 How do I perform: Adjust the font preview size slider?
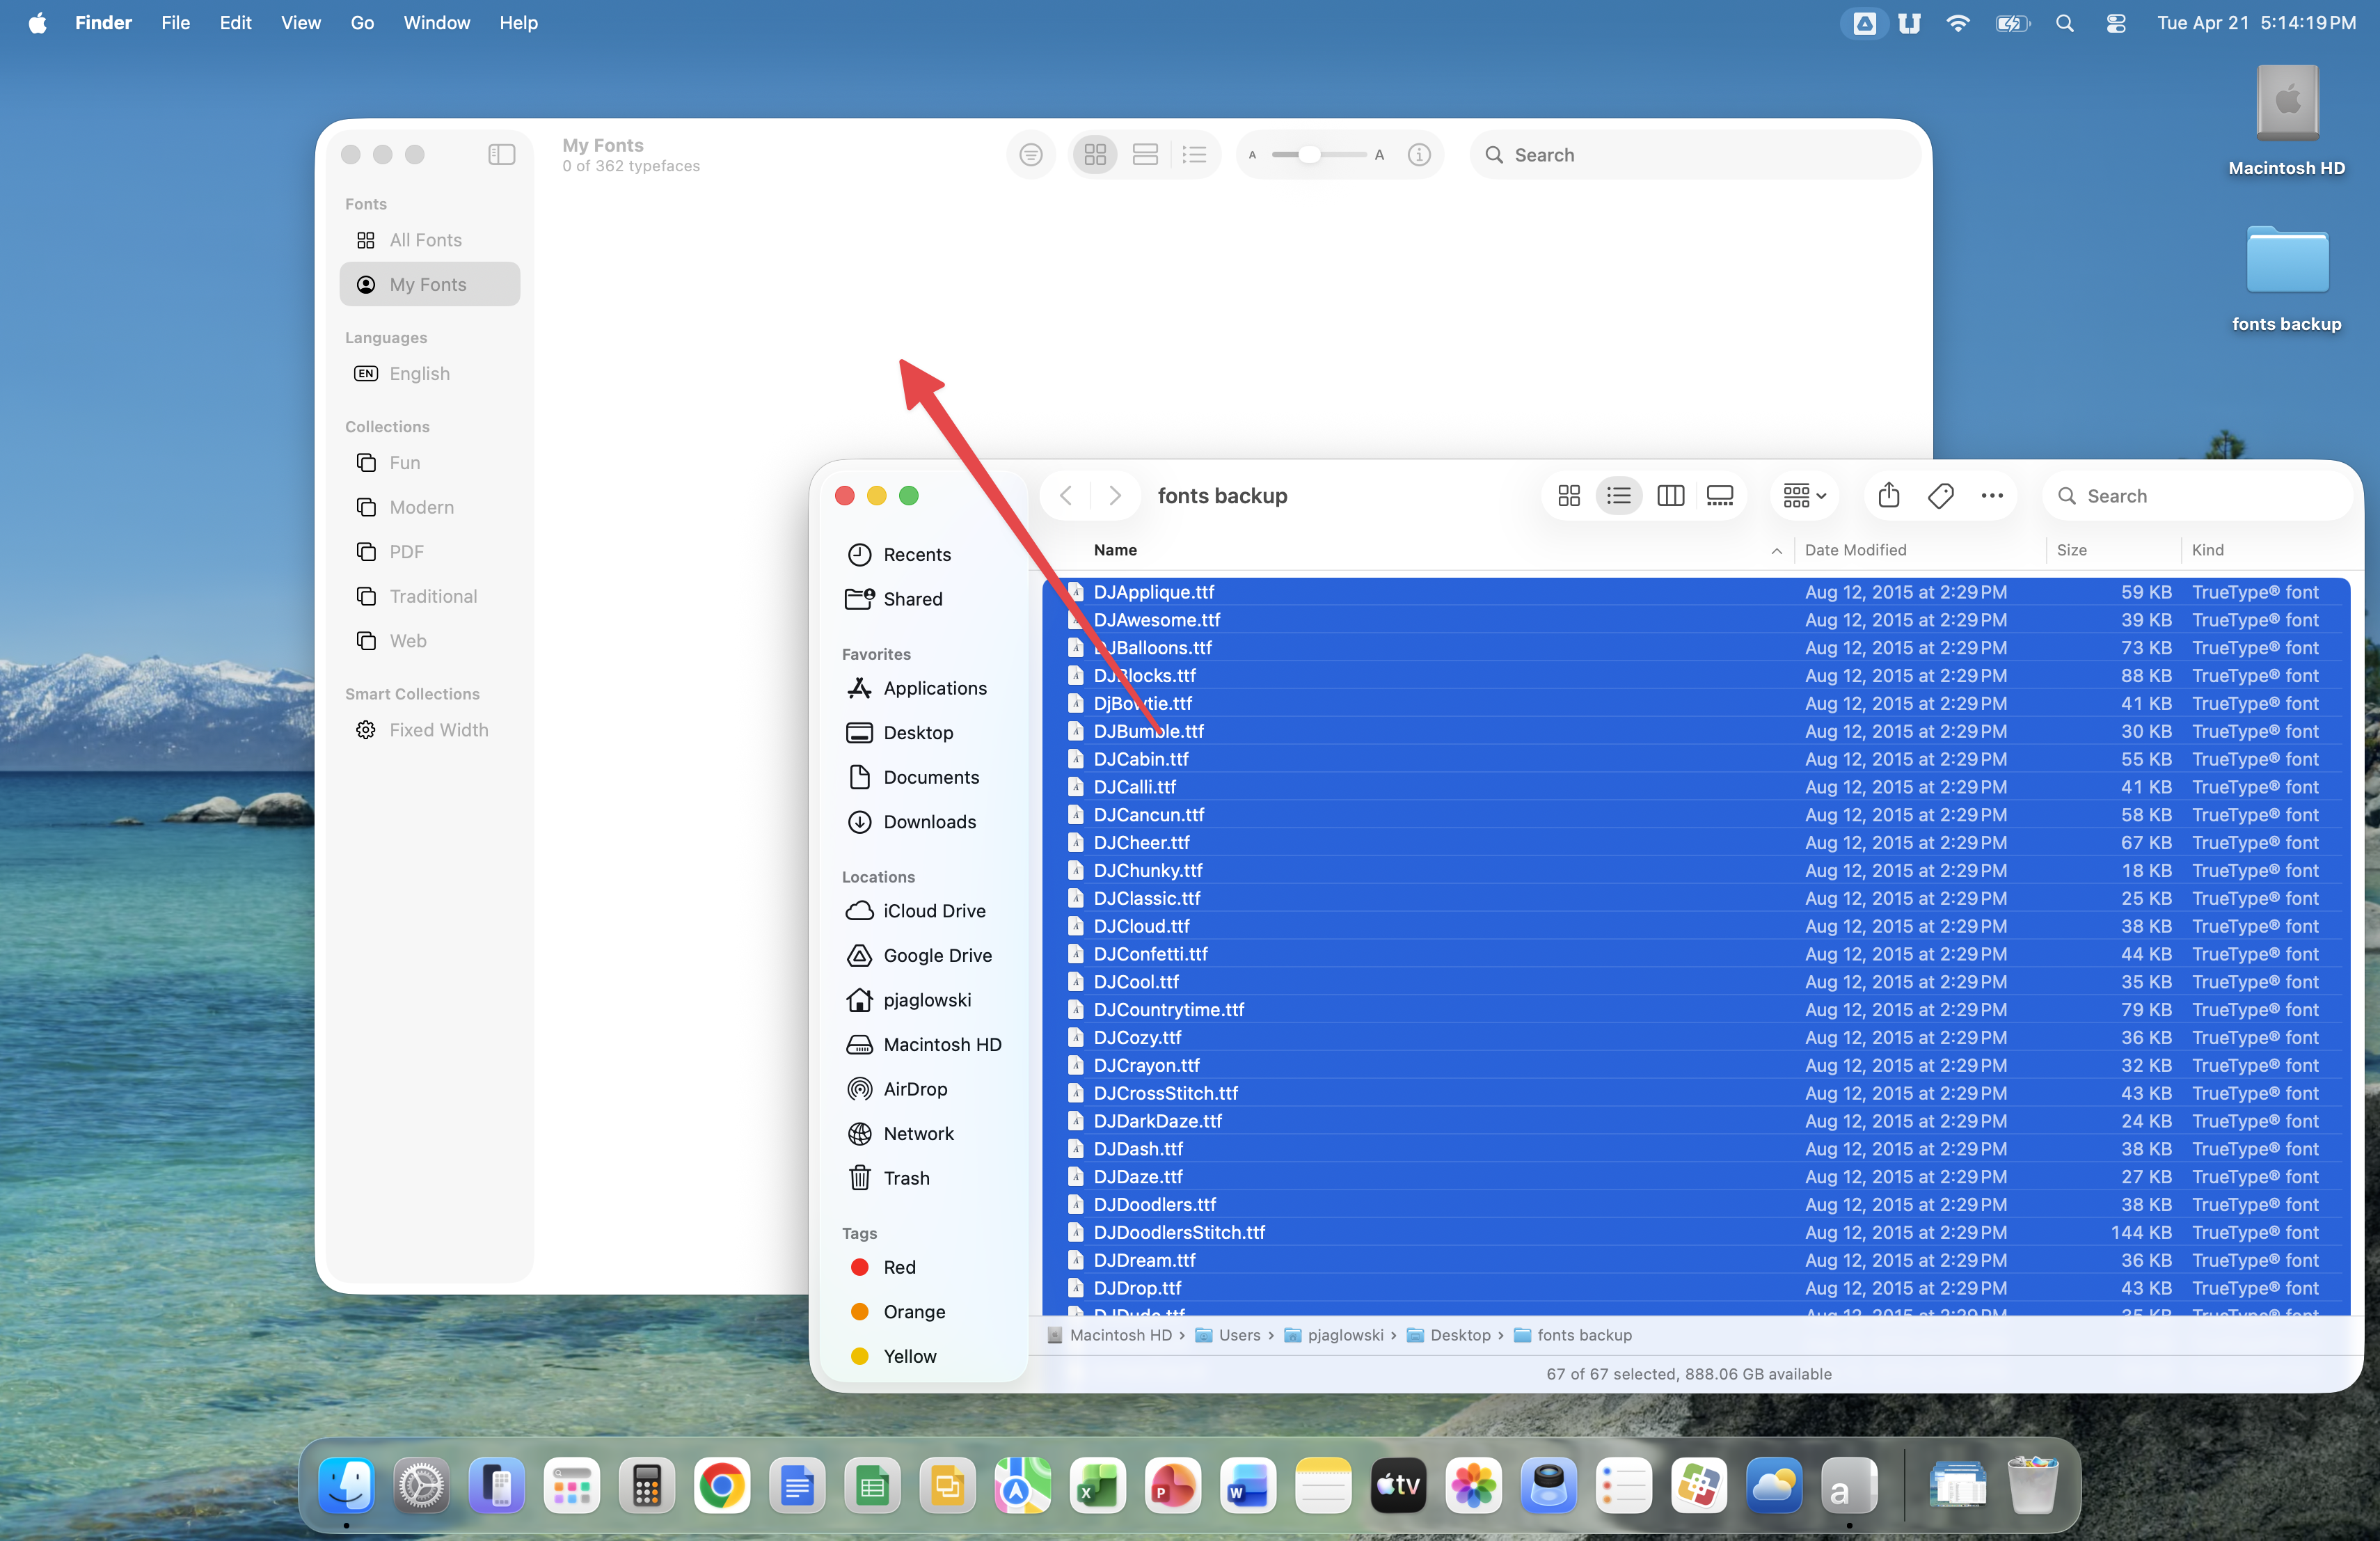click(x=1309, y=155)
